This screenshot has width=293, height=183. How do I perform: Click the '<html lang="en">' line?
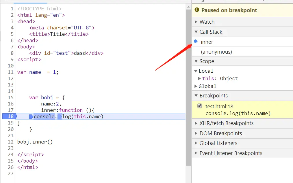[41, 15]
